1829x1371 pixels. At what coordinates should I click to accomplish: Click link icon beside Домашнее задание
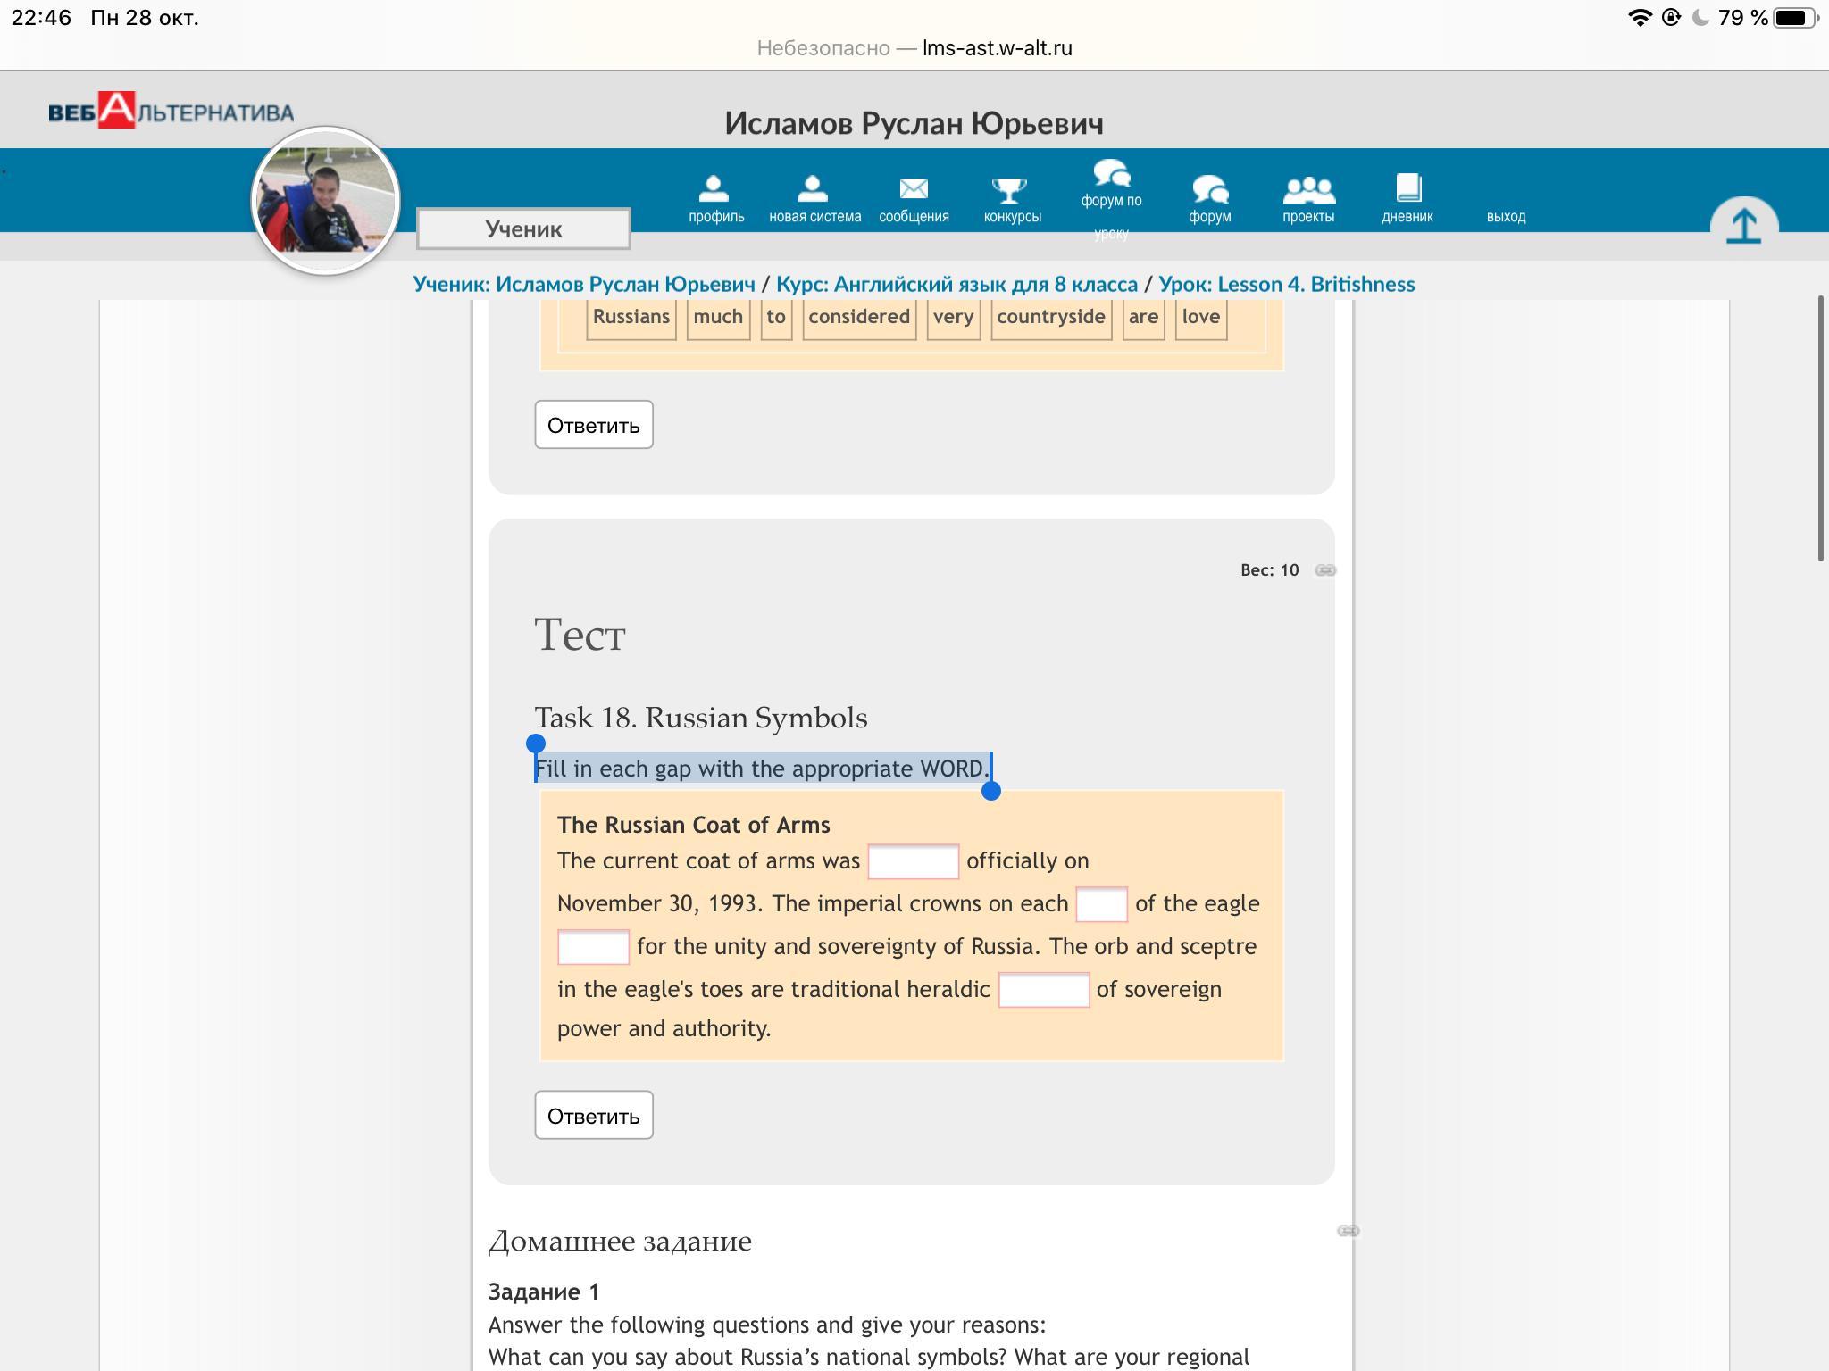[1348, 1231]
